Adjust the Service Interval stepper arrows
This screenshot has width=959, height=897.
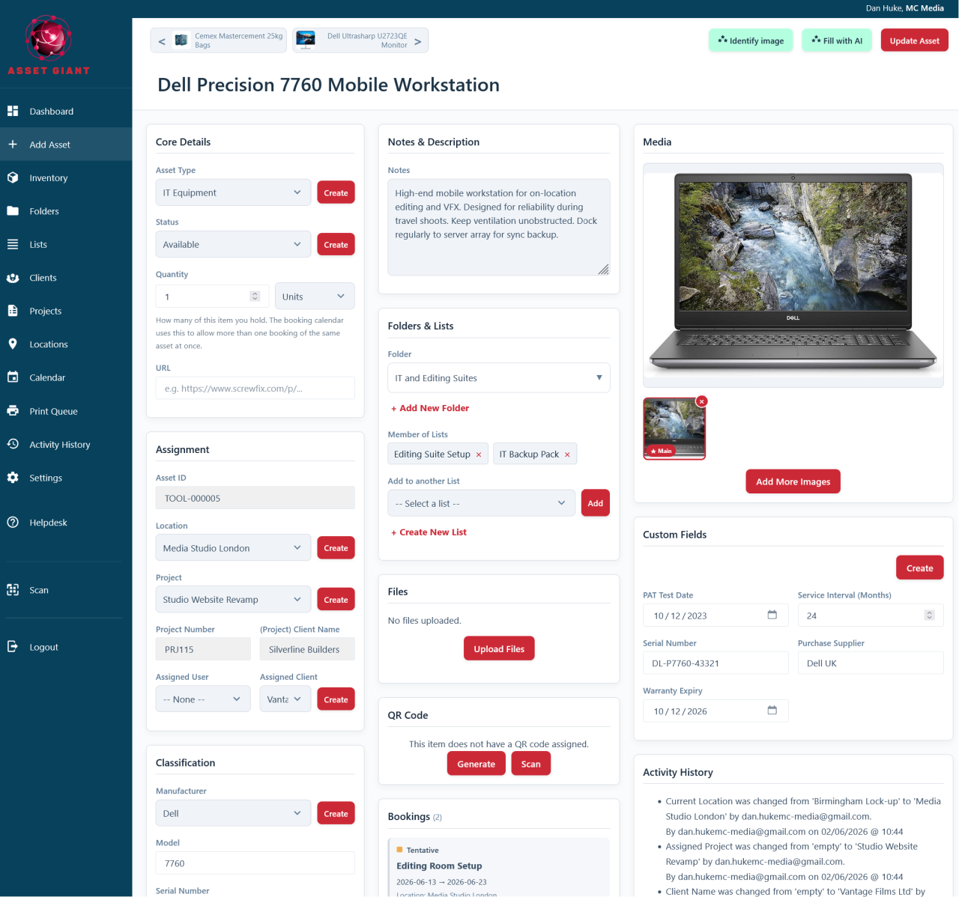[929, 615]
